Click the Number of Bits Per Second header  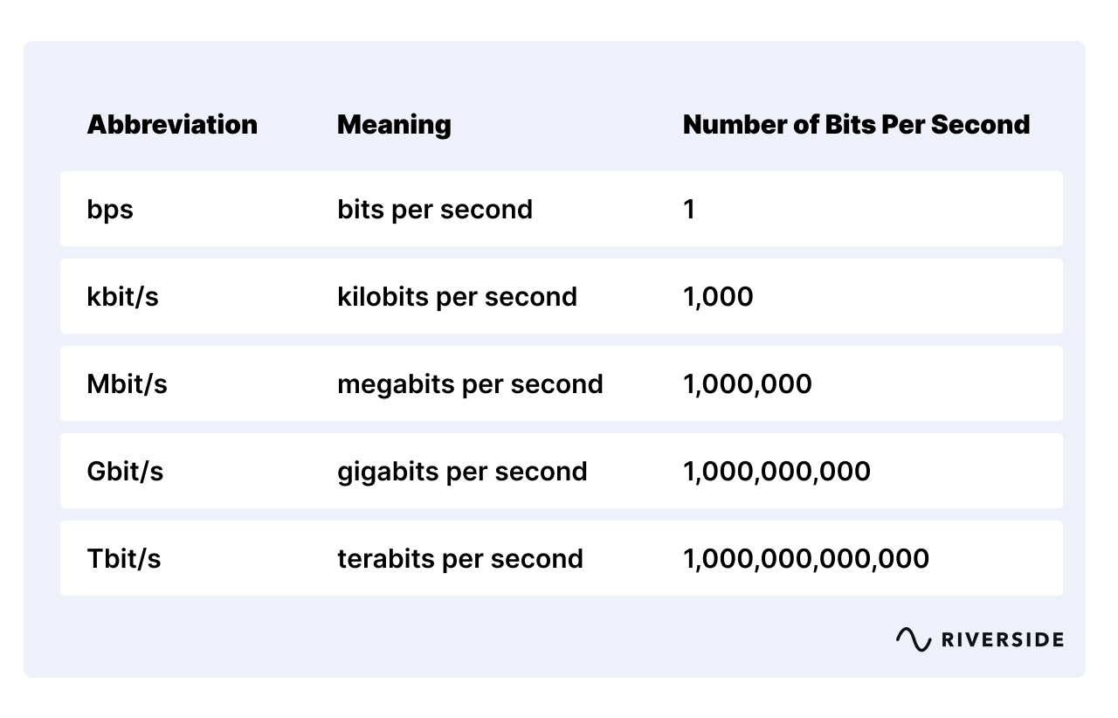(x=856, y=125)
